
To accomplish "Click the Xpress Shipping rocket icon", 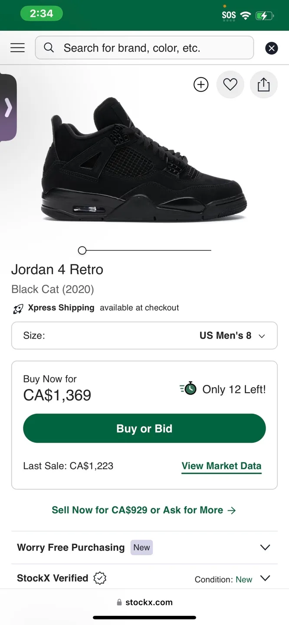I will point(17,308).
